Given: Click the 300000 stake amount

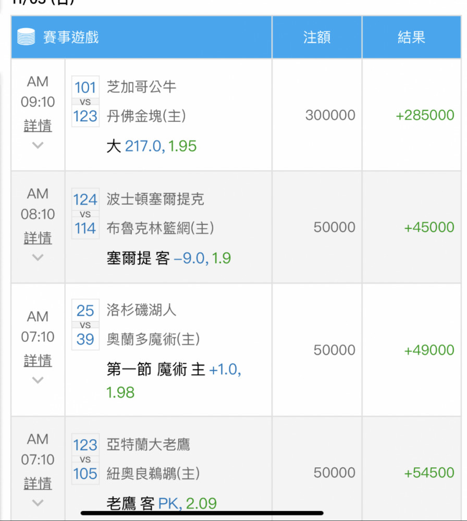Looking at the screenshot, I should pos(330,115).
